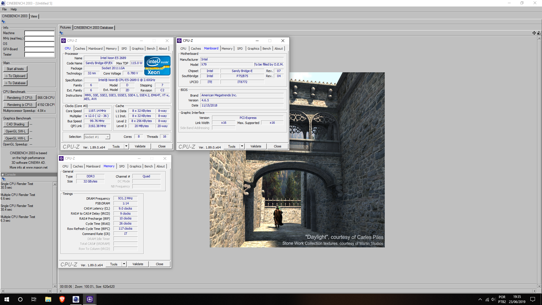
Task: Click the CPU-Z title icon of the Memory window
Action: [x=61, y=158]
